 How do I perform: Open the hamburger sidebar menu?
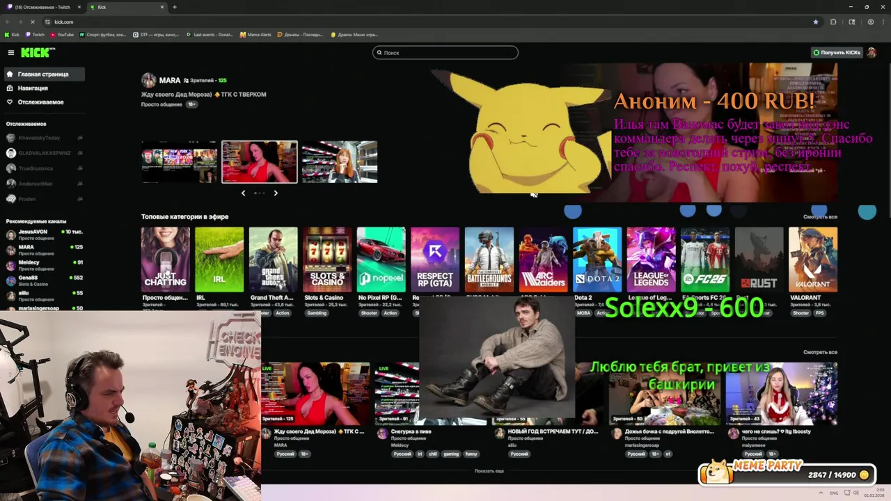click(x=10, y=53)
